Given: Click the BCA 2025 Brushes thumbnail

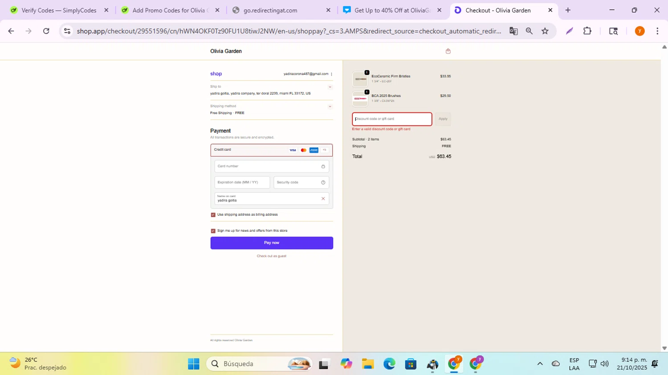Looking at the screenshot, I should tap(360, 99).
